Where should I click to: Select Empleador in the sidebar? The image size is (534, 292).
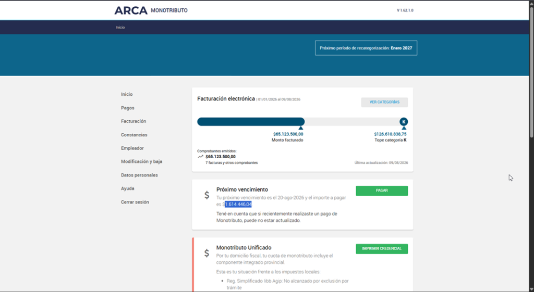[x=132, y=148]
